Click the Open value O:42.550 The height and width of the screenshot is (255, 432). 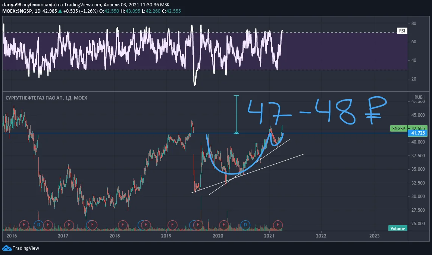(109, 11)
